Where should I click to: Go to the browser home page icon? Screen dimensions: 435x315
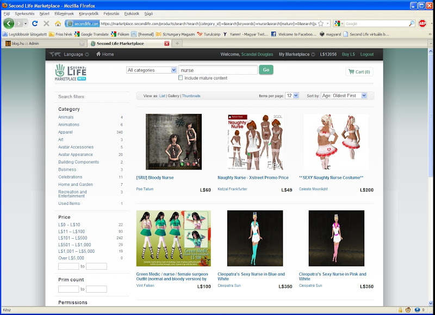58,23
